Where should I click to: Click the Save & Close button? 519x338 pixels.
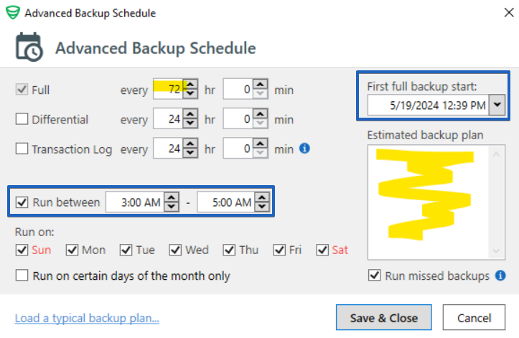[x=383, y=317]
